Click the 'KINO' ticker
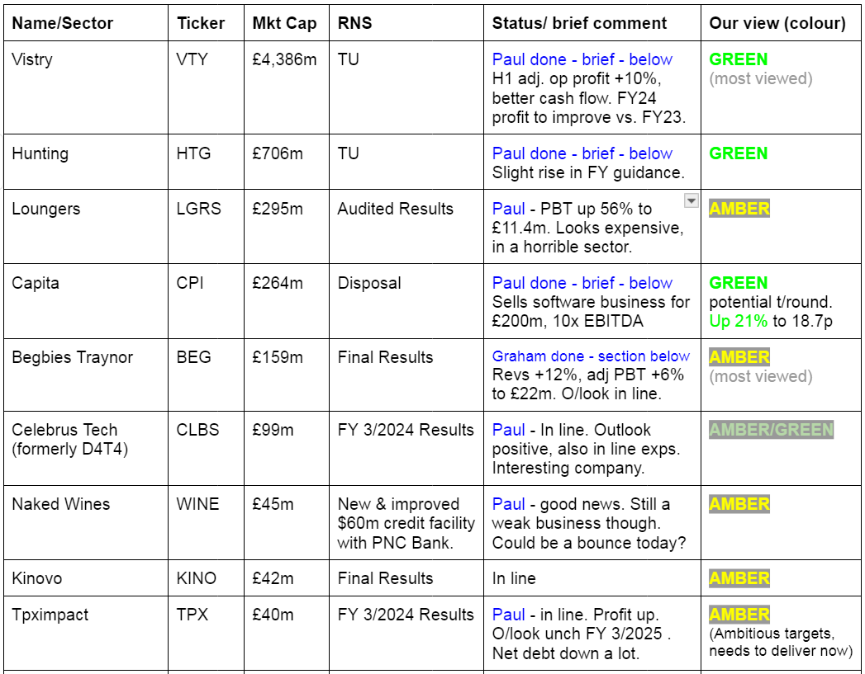The height and width of the screenshot is (674, 865). pyautogui.click(x=196, y=578)
